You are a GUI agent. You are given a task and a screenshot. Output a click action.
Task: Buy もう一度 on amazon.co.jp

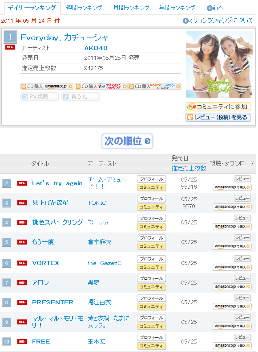(x=232, y=246)
